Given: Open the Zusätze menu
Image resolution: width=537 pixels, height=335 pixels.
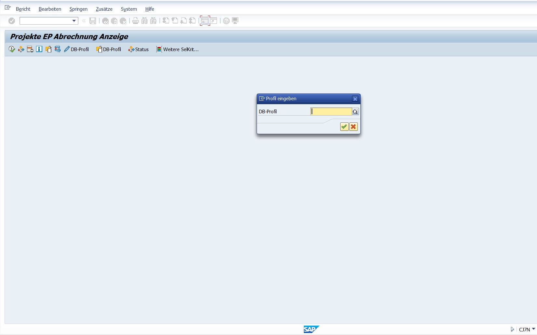Looking at the screenshot, I should click(x=104, y=9).
